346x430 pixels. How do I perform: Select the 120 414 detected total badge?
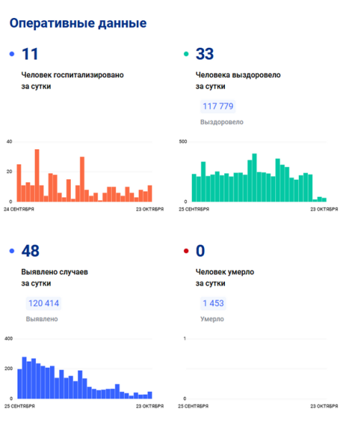pyautogui.click(x=44, y=303)
